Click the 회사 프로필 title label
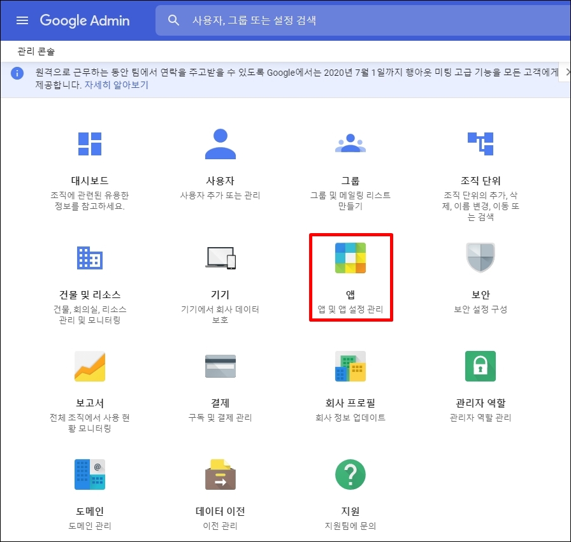571x542 pixels. (x=351, y=403)
